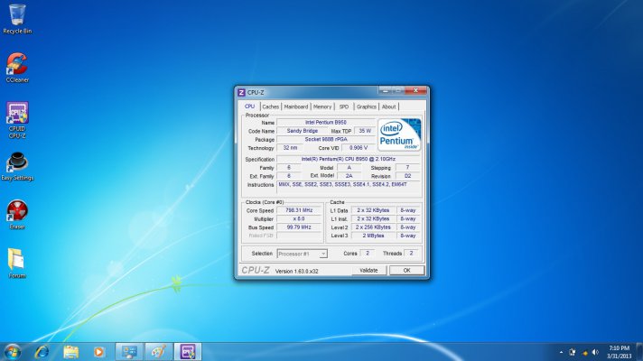Select the Forum folder on desktop
The width and height of the screenshot is (643, 361).
click(17, 264)
